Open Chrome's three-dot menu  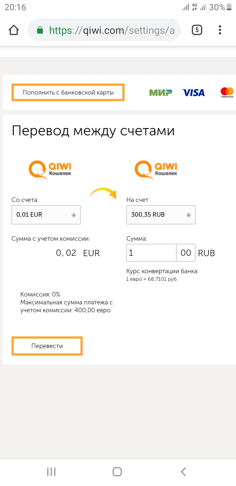coord(220,30)
